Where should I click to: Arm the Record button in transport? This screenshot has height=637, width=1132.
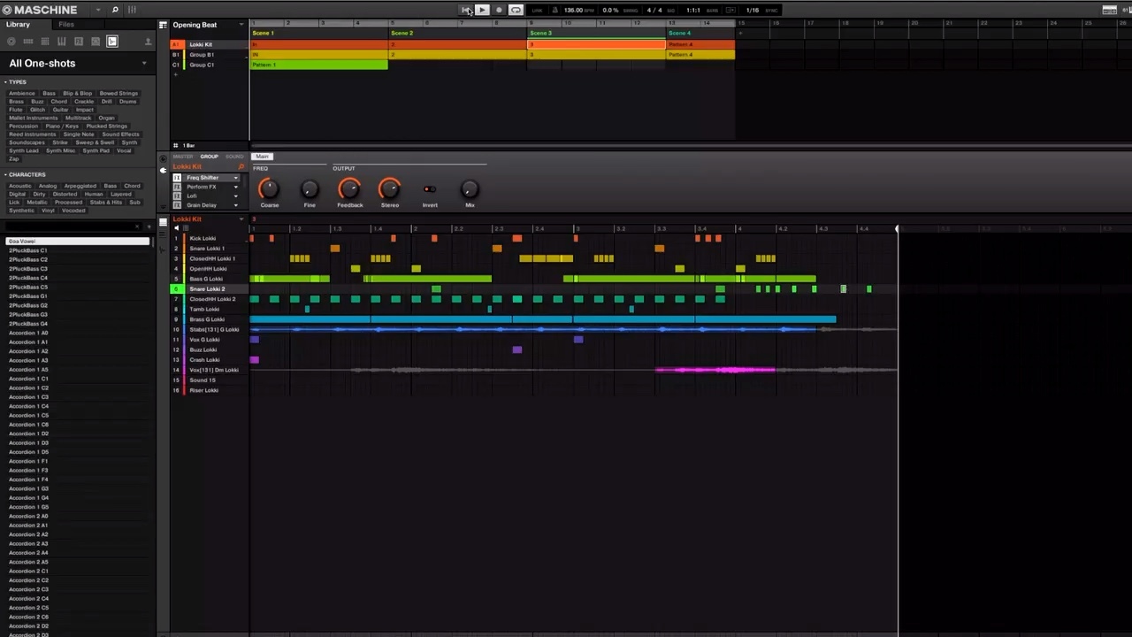tap(499, 10)
